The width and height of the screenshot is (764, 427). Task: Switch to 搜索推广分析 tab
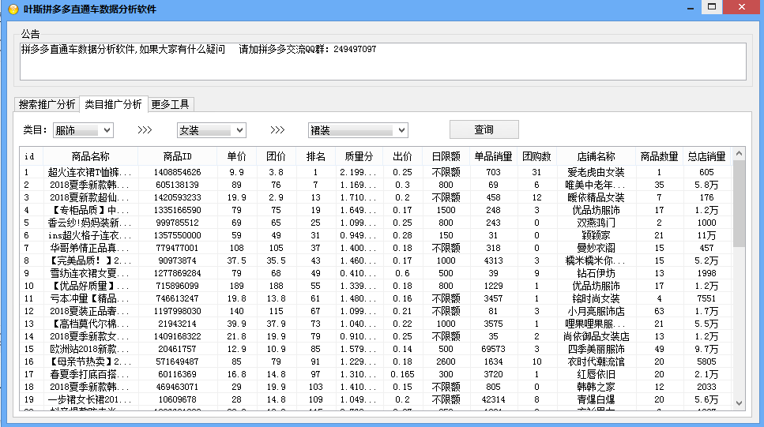[x=47, y=104]
